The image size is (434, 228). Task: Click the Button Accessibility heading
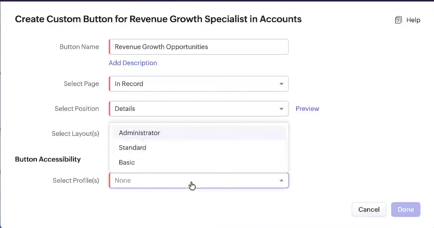pyautogui.click(x=48, y=159)
